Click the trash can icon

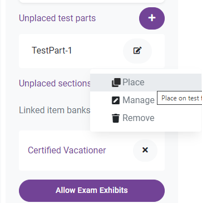116,118
